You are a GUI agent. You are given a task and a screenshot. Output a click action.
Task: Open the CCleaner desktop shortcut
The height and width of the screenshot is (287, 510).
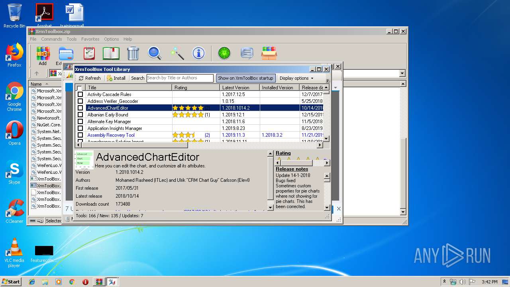coord(14,211)
